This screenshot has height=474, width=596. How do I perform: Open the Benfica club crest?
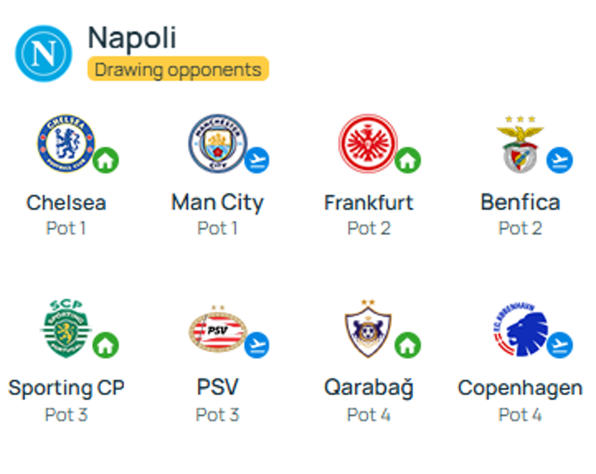coord(519,143)
